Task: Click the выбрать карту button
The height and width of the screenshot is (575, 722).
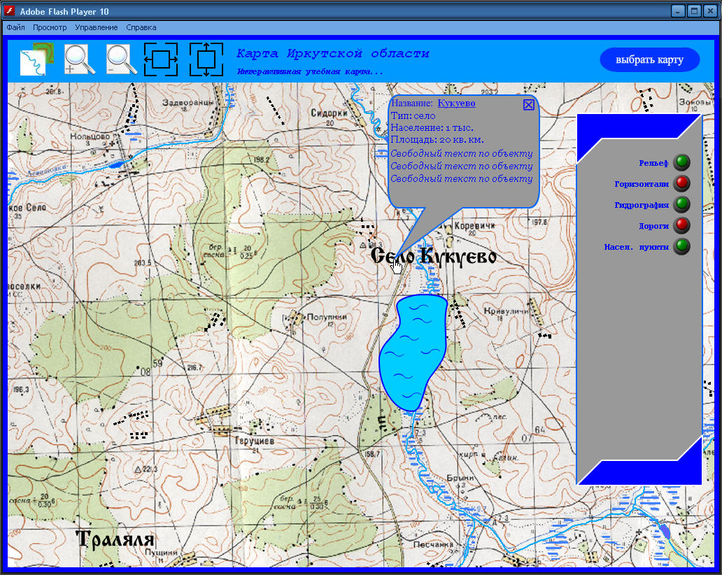Action: pos(650,59)
